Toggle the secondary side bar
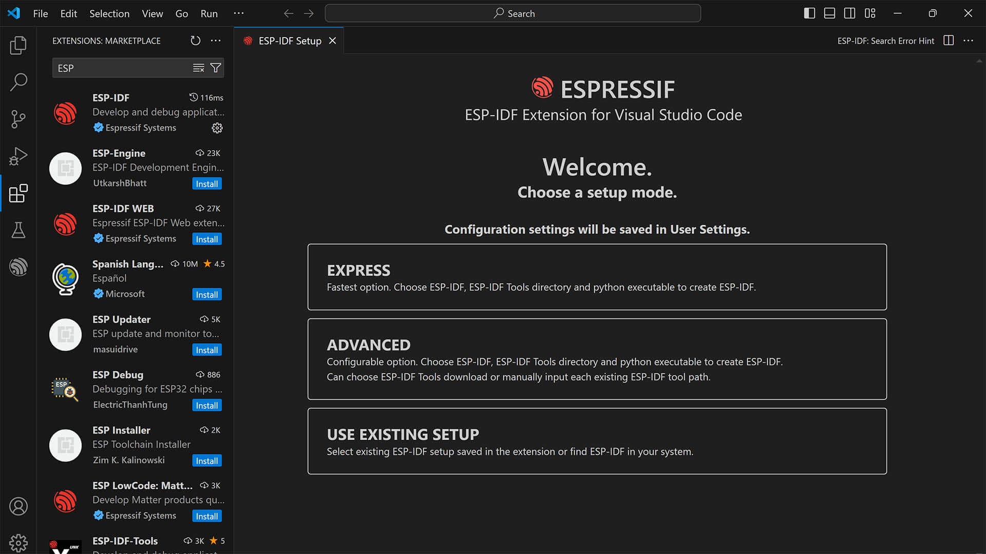The image size is (986, 554). [x=849, y=13]
